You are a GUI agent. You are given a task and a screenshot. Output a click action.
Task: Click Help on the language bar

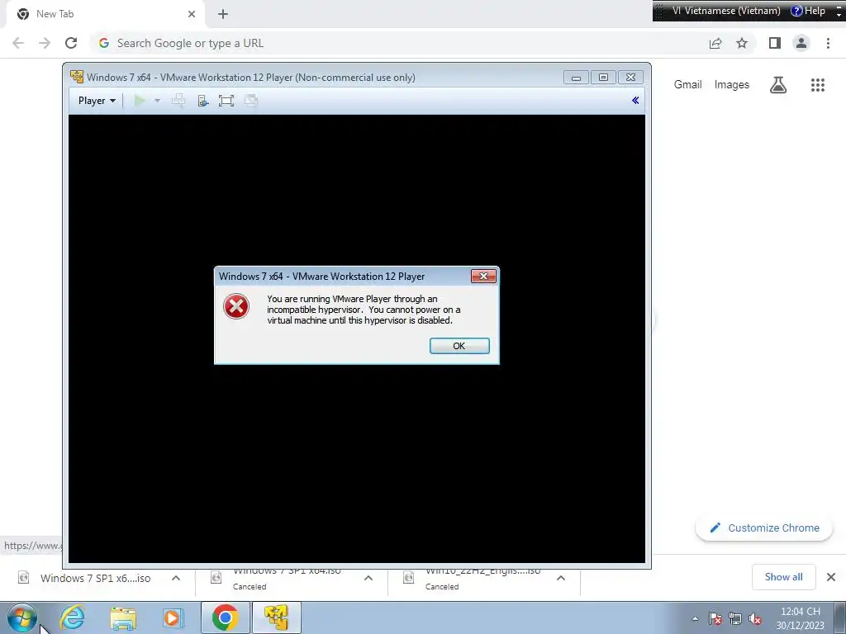coord(808,11)
